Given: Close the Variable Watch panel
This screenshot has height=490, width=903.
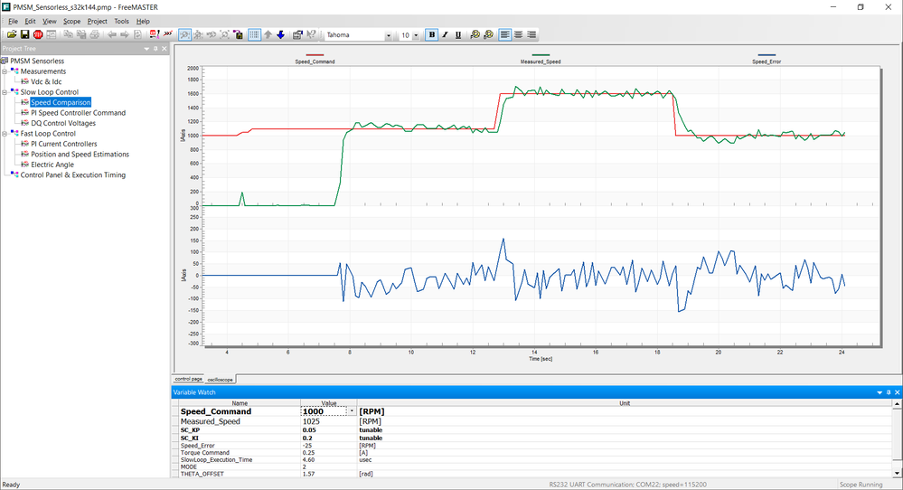Looking at the screenshot, I should [x=898, y=392].
